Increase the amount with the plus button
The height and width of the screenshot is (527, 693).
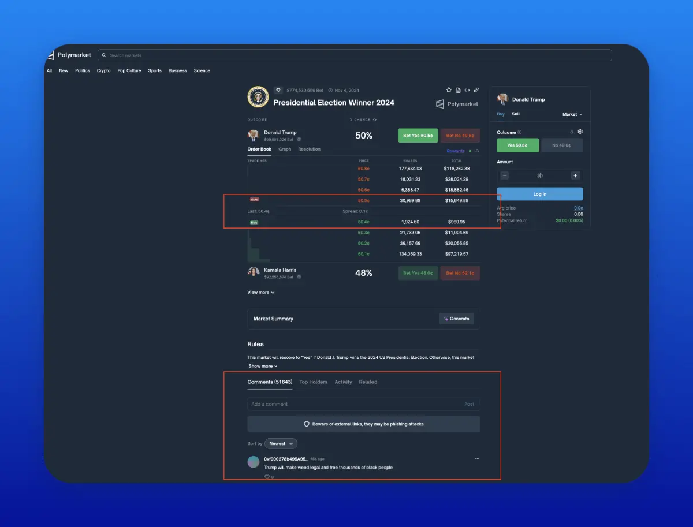(x=575, y=175)
